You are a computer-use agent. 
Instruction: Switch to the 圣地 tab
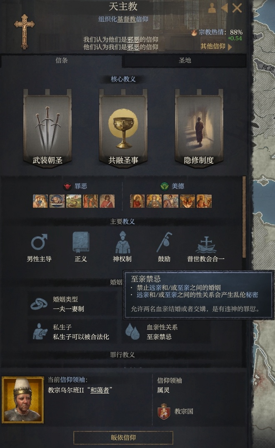[185, 60]
